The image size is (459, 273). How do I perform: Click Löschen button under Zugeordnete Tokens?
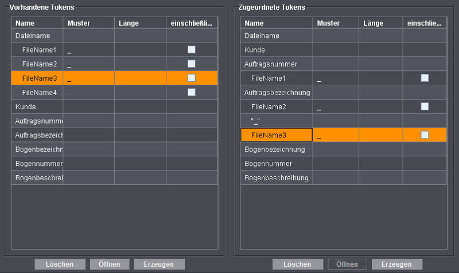tap(297, 264)
